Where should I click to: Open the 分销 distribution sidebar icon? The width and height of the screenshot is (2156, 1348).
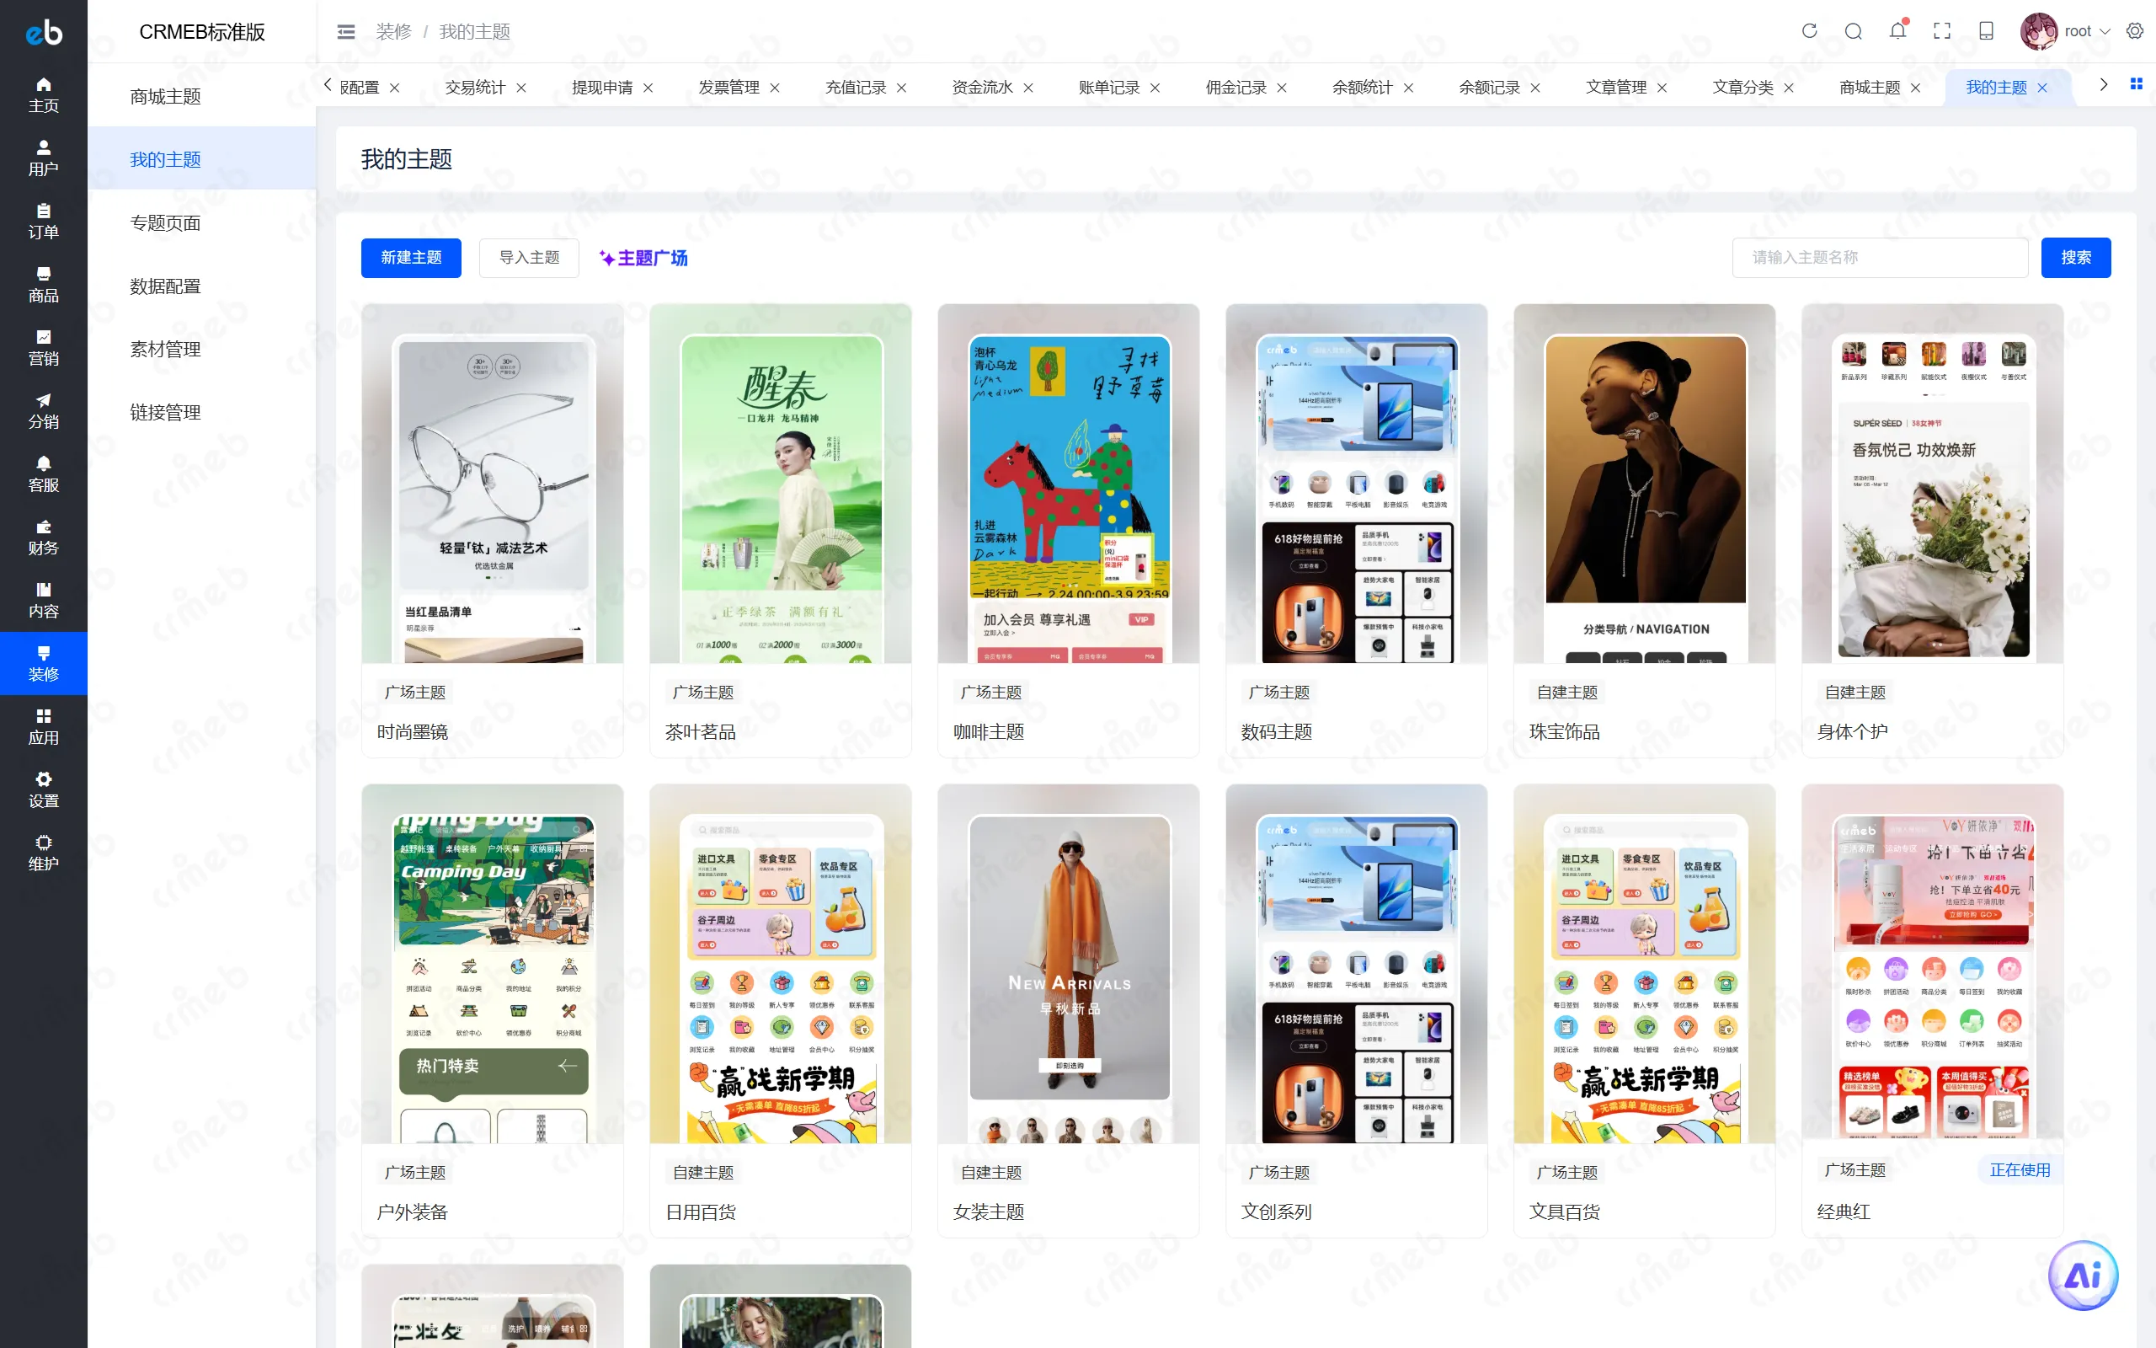coord(43,411)
